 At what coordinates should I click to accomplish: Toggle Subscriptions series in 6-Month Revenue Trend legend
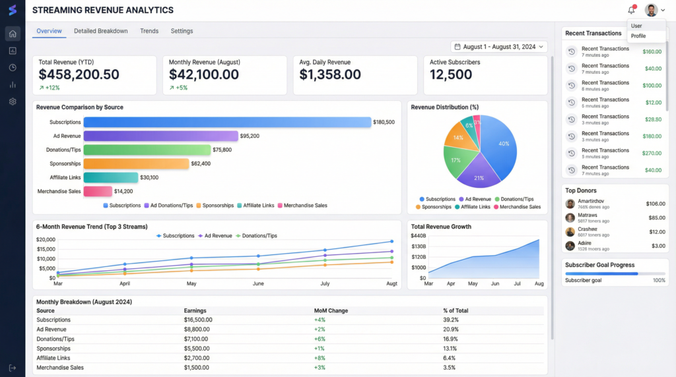(175, 235)
